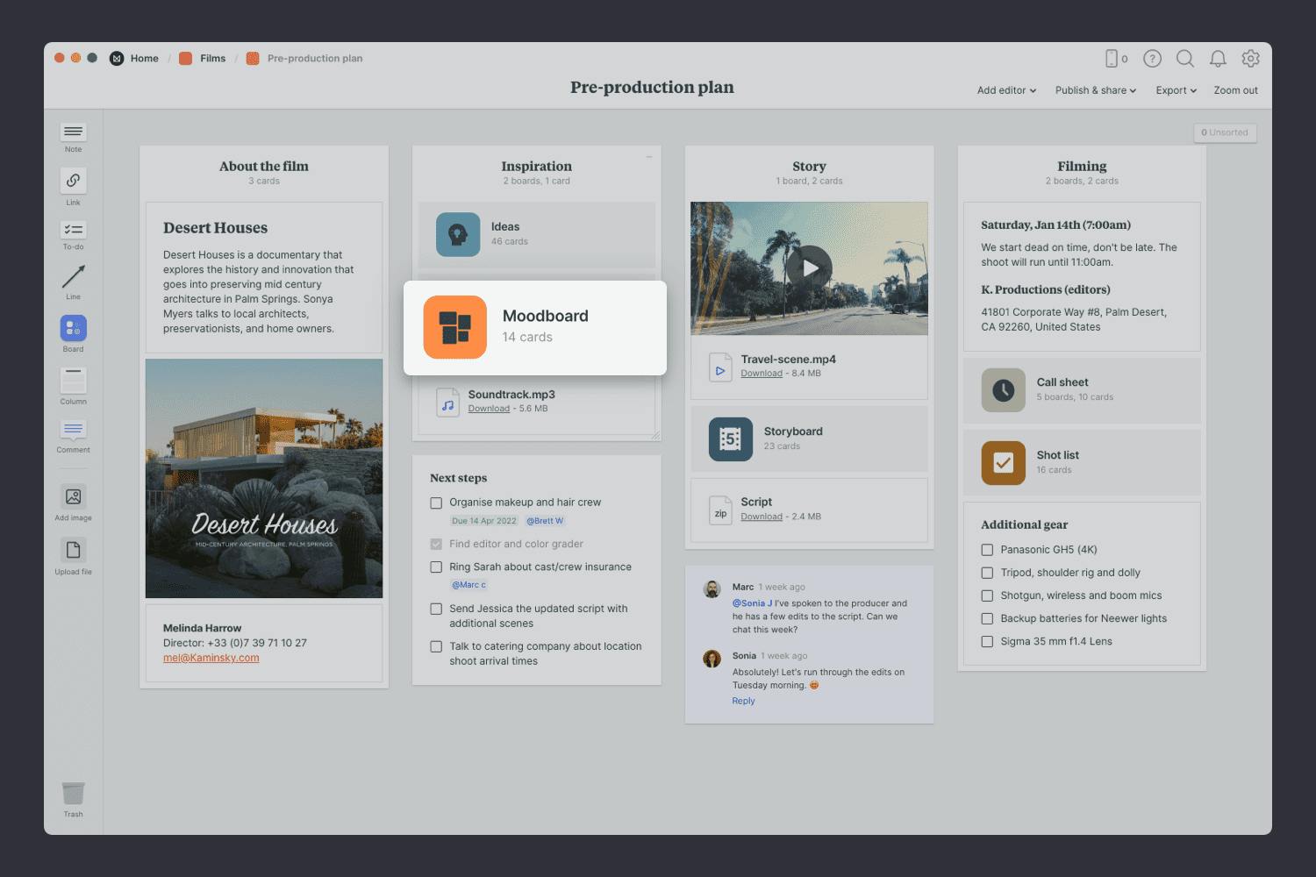
Task: Click the notifications bell icon
Action: (x=1218, y=59)
